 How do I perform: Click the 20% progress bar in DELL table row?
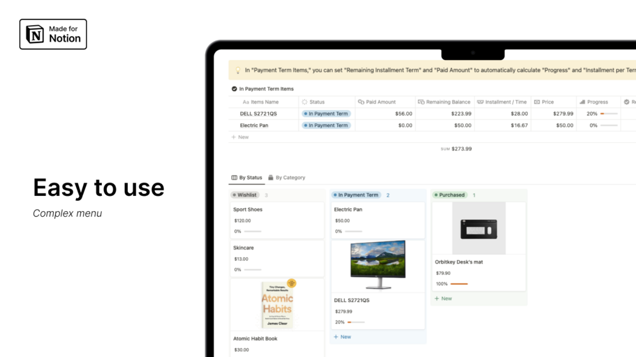tap(609, 114)
